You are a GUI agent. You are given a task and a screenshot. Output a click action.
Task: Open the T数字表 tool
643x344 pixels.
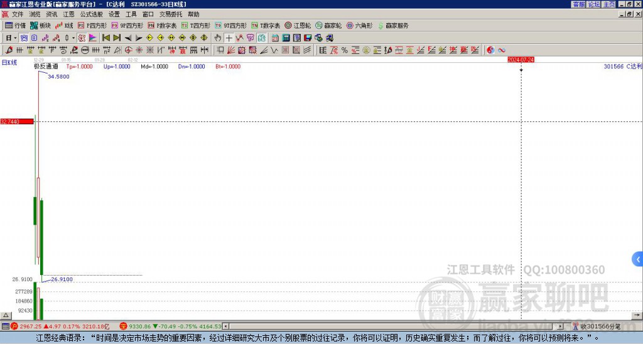coord(266,25)
